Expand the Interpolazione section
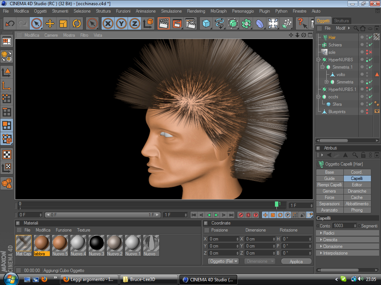Screen dimensions: 381x285 coord(335,253)
